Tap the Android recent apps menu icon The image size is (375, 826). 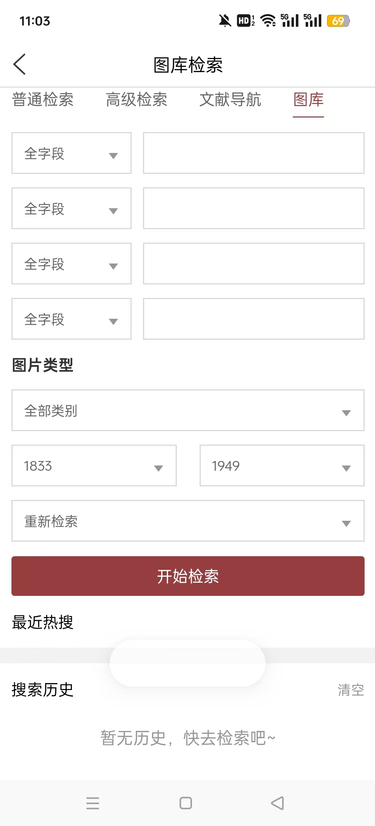coord(93,803)
